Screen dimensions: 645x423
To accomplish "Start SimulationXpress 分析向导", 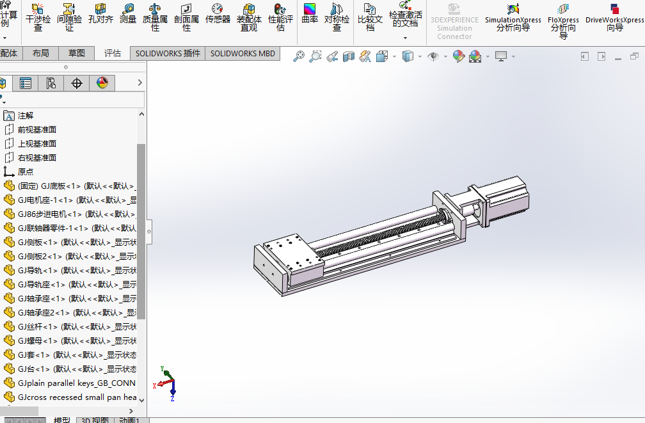I will [513, 17].
